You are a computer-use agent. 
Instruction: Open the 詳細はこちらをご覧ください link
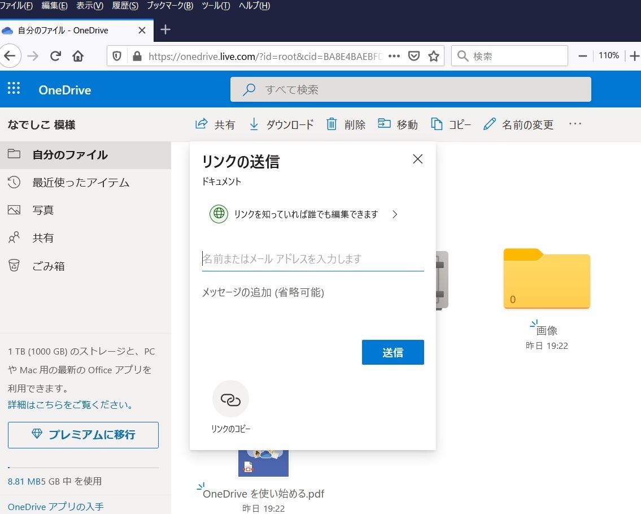click(71, 405)
